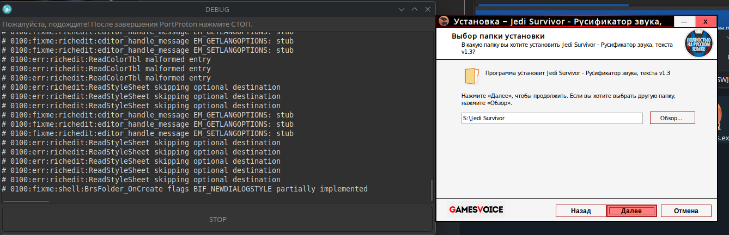
Task: Click the GamesVoice logo
Action: [x=476, y=210]
